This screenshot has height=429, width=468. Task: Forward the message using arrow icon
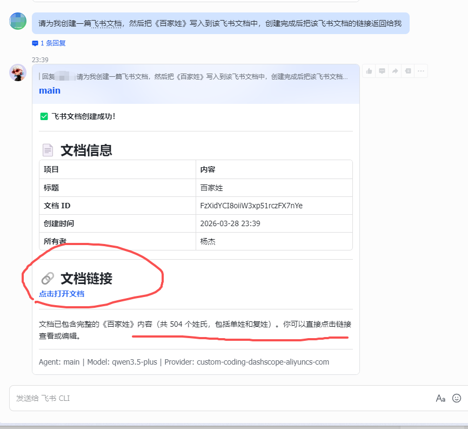tap(395, 71)
